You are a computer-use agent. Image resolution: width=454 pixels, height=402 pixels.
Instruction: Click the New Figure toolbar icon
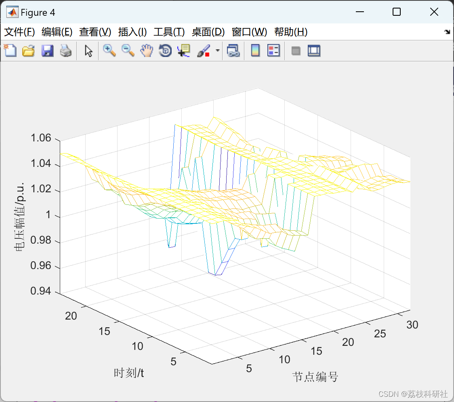pyautogui.click(x=10, y=51)
